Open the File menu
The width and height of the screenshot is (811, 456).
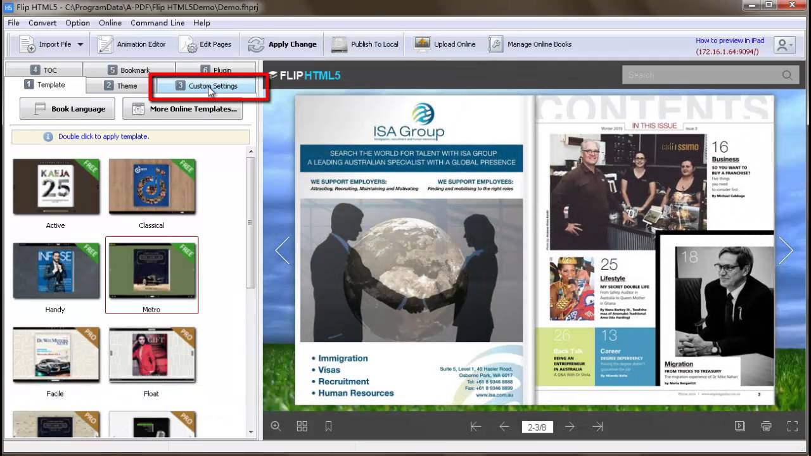coord(13,23)
